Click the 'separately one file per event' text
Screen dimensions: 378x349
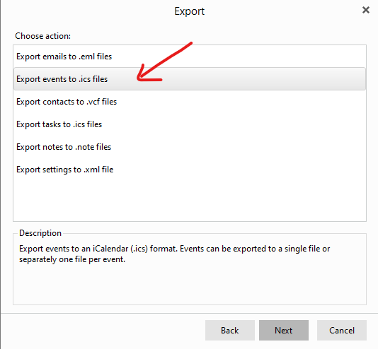click(72, 259)
